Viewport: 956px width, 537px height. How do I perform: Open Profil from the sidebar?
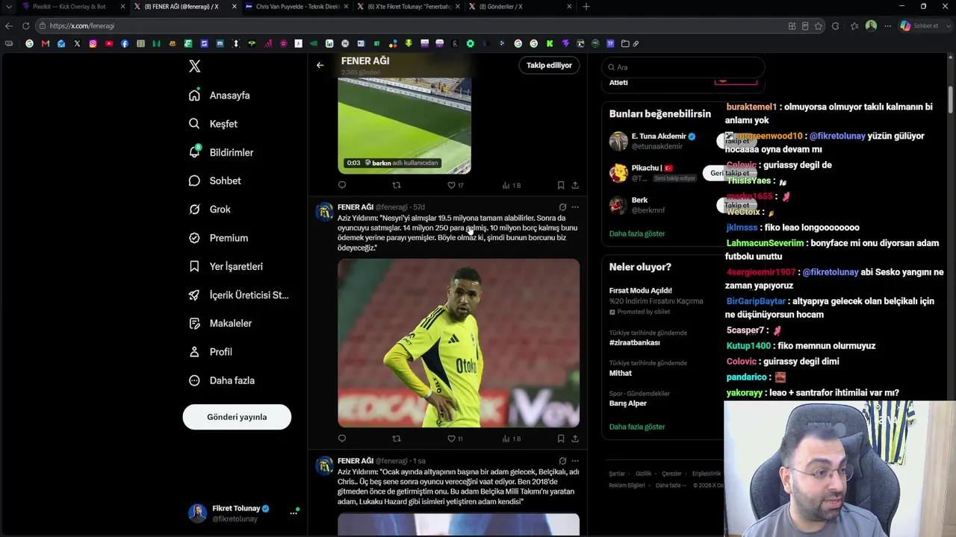coord(211,352)
